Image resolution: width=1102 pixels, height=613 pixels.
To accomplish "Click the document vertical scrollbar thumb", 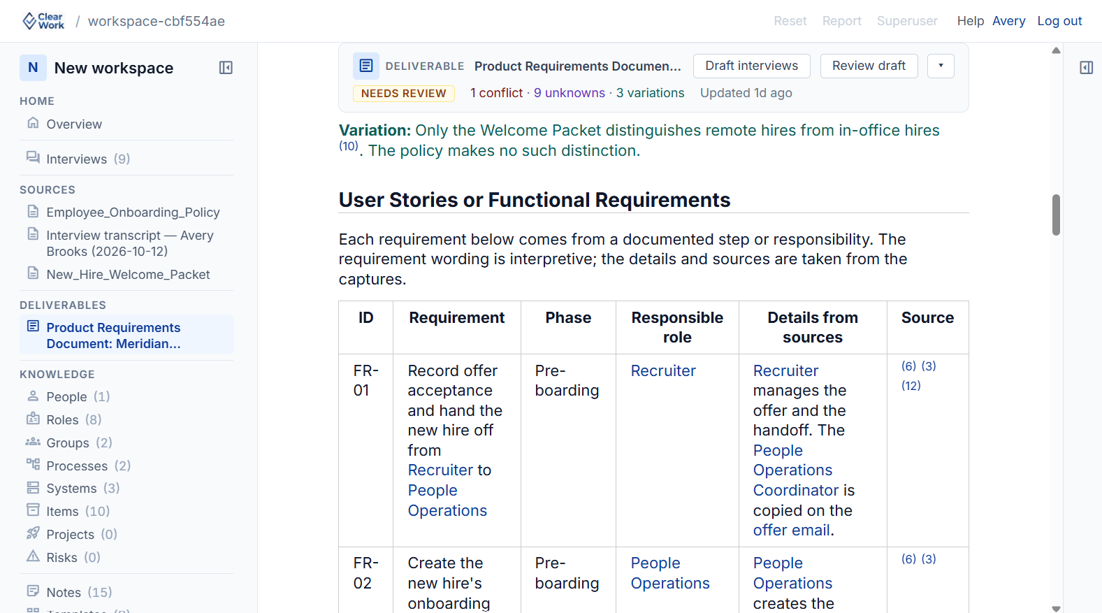I will pos(1056,215).
